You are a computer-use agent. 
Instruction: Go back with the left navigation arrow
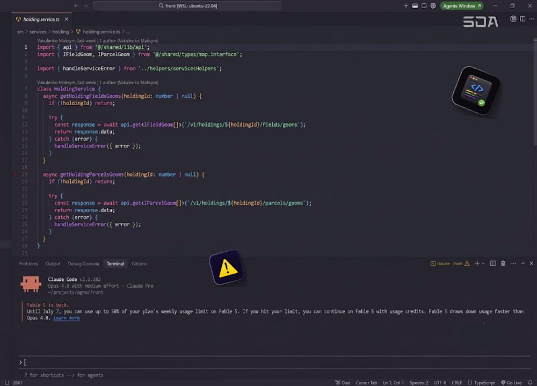pyautogui.click(x=76, y=6)
